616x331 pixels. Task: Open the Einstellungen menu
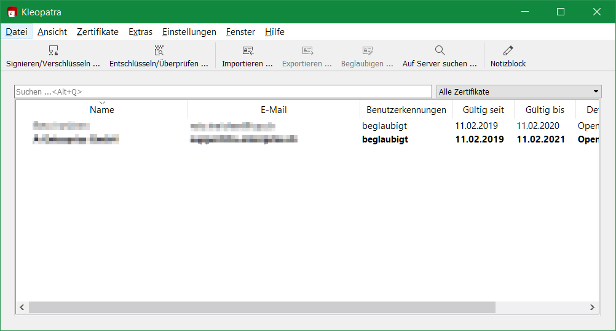point(189,32)
